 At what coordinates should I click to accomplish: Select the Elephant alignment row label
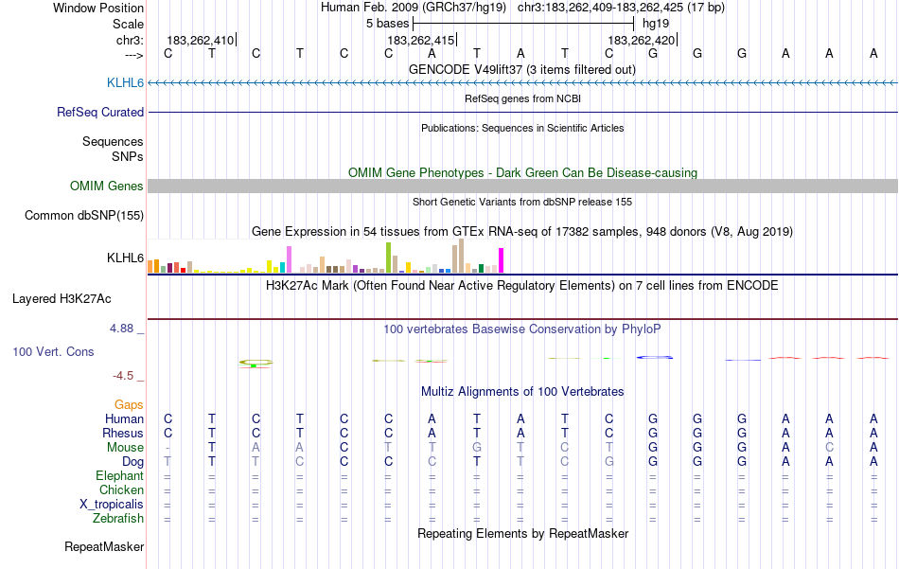(119, 476)
